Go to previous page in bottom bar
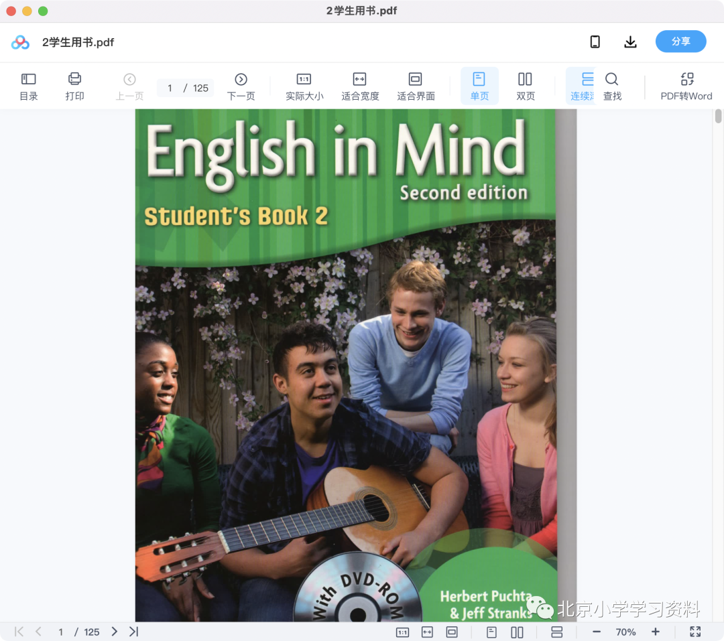Image resolution: width=724 pixels, height=641 pixels. click(x=38, y=632)
